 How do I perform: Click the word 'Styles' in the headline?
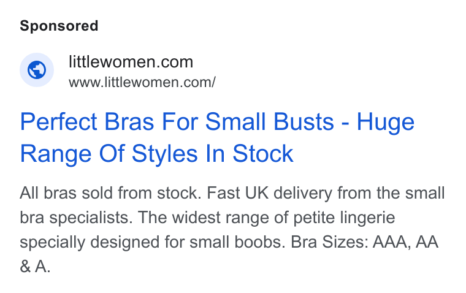click(165, 154)
